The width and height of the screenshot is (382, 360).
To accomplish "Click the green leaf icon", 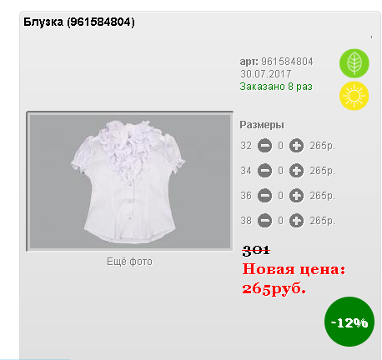I will point(354,63).
